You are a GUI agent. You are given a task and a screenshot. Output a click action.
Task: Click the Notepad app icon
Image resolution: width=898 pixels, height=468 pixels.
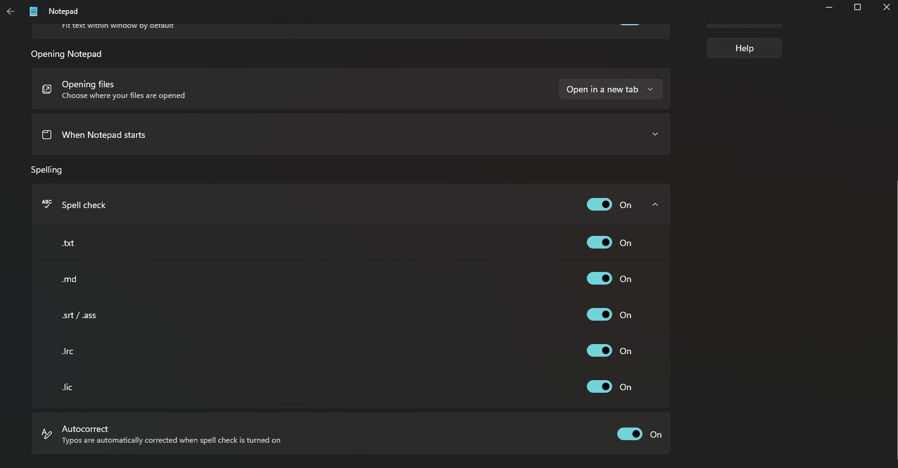34,11
